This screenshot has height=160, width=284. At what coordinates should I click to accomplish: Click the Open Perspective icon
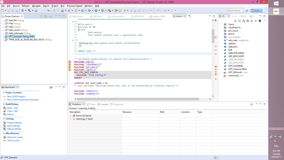point(246,11)
